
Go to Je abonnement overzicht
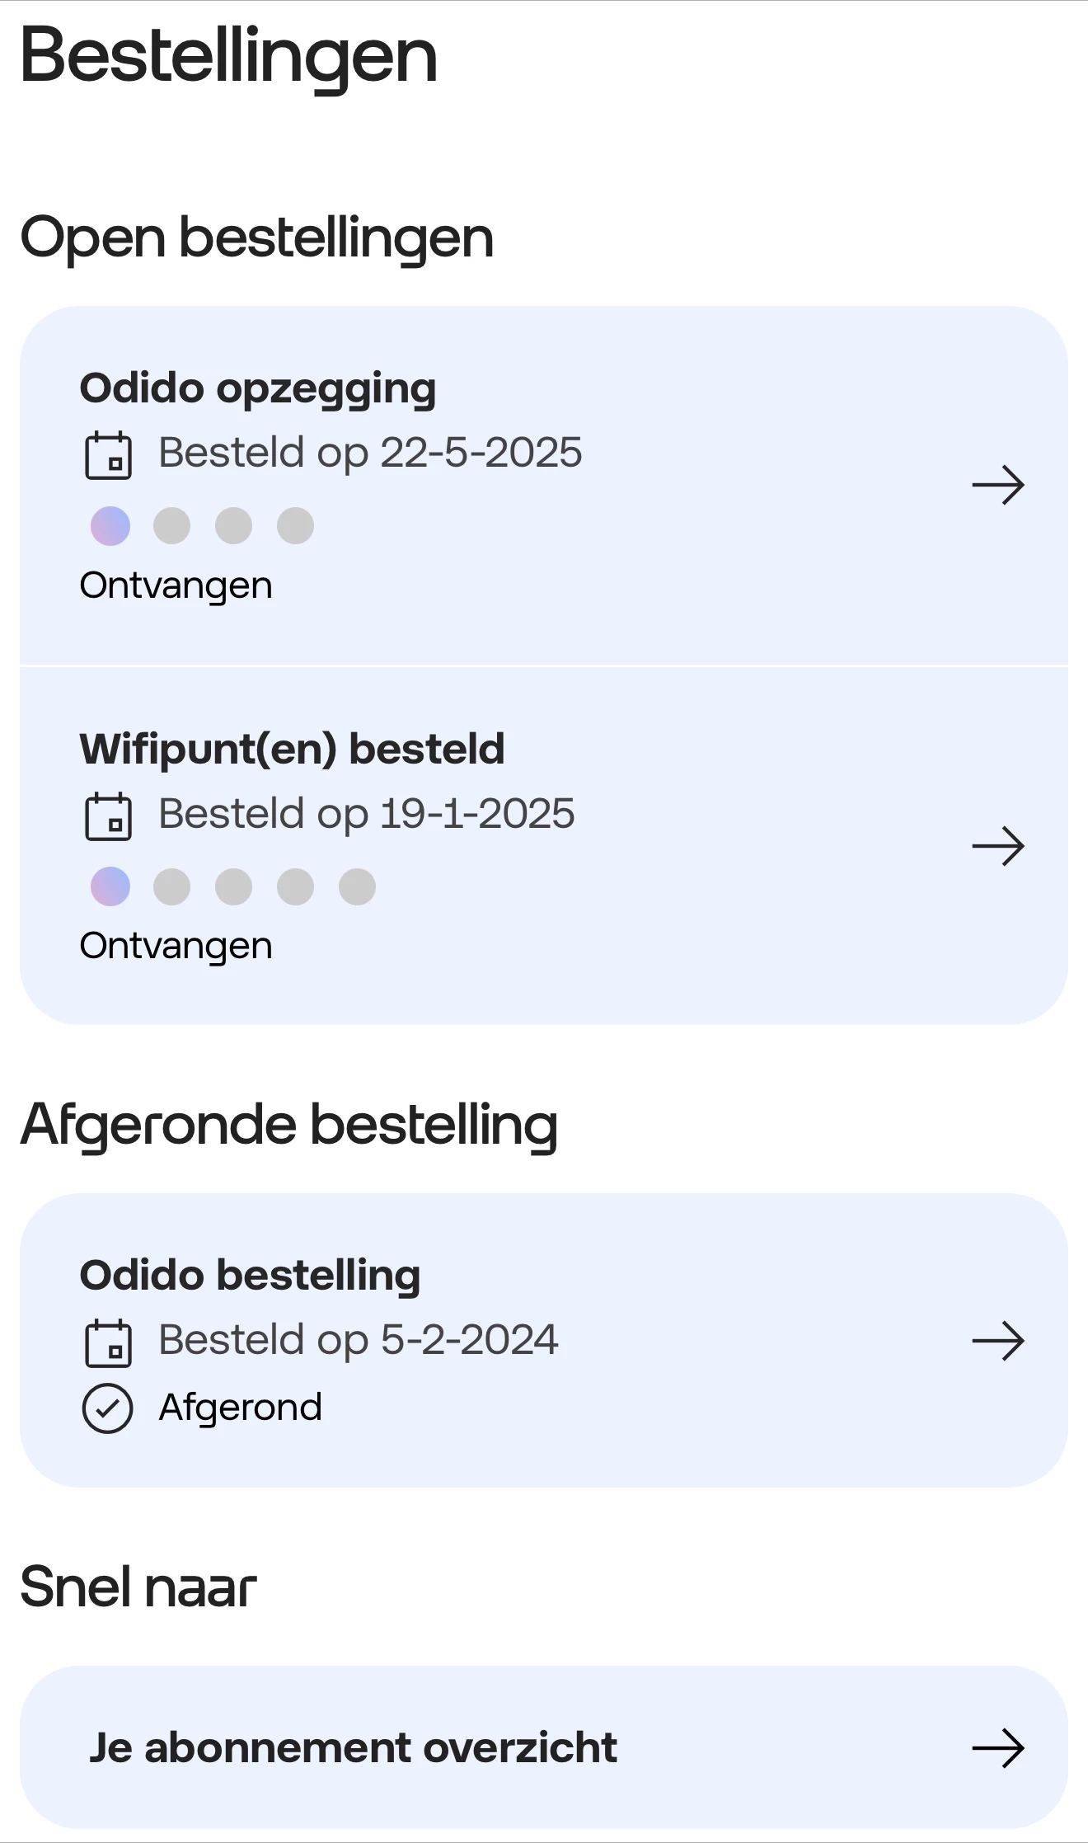click(353, 1748)
